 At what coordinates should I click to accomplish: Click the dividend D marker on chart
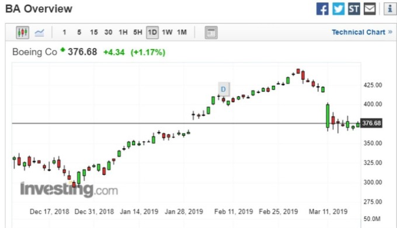[x=224, y=89]
